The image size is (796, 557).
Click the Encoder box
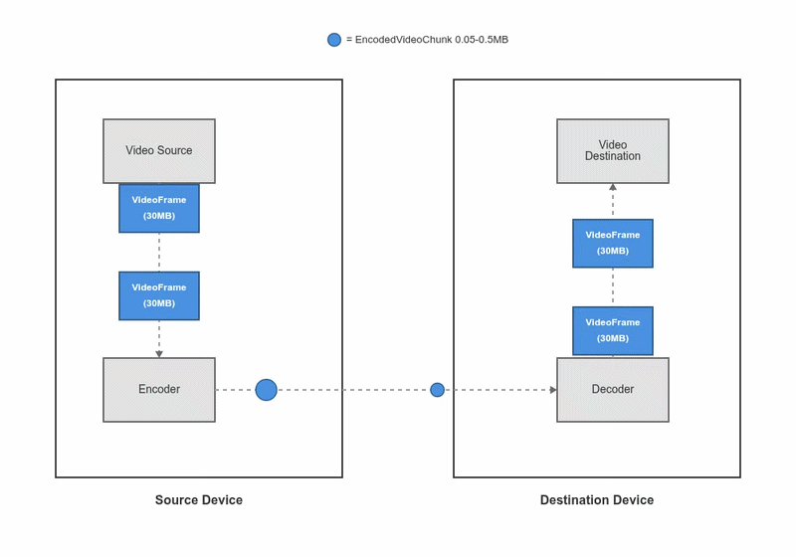[159, 390]
